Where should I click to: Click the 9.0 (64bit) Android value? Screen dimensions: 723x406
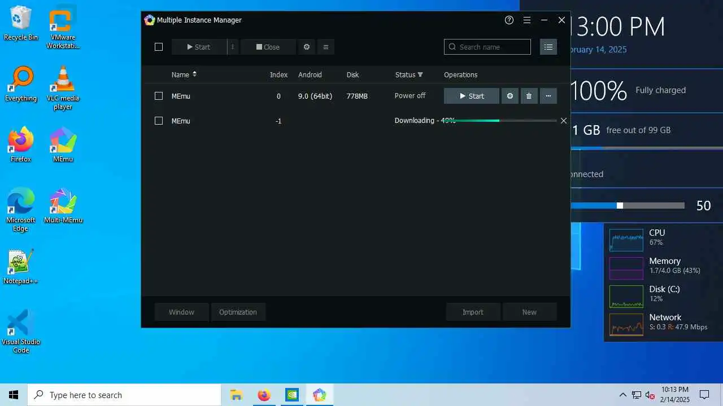315,96
